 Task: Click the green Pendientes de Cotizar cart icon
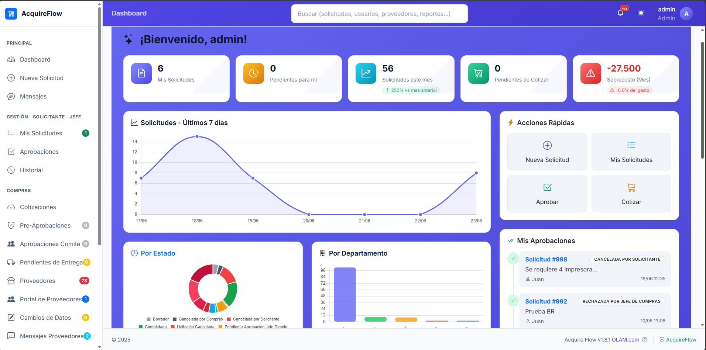[x=478, y=73]
